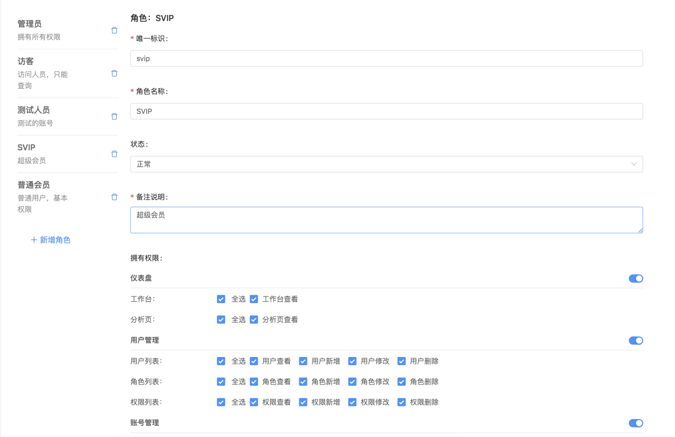
Task: Uncheck the 分析页查看 checkbox
Action: tap(254, 319)
